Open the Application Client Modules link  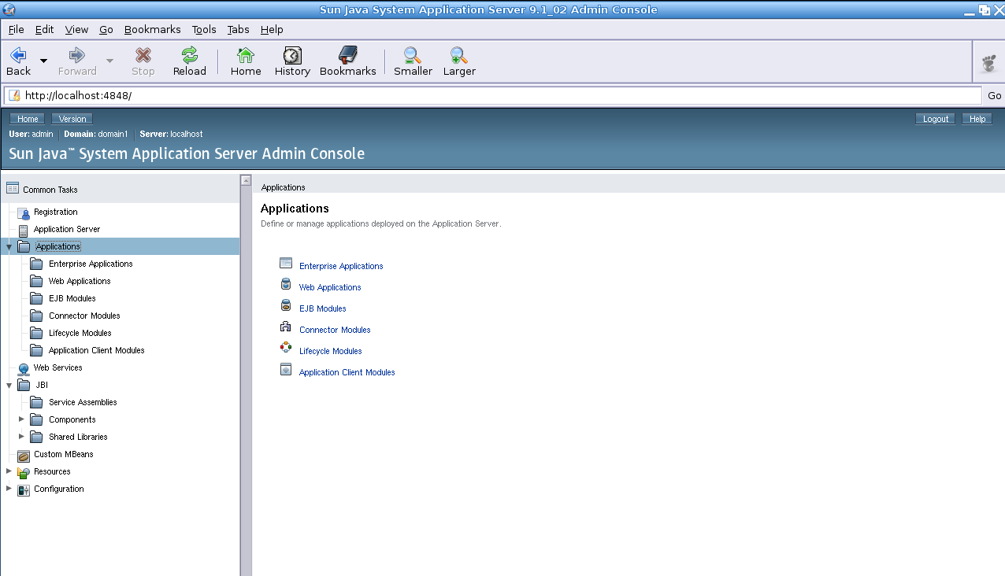click(x=347, y=372)
